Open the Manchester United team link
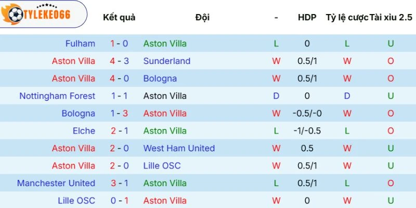The image size is (416, 208). pyautogui.click(x=56, y=183)
